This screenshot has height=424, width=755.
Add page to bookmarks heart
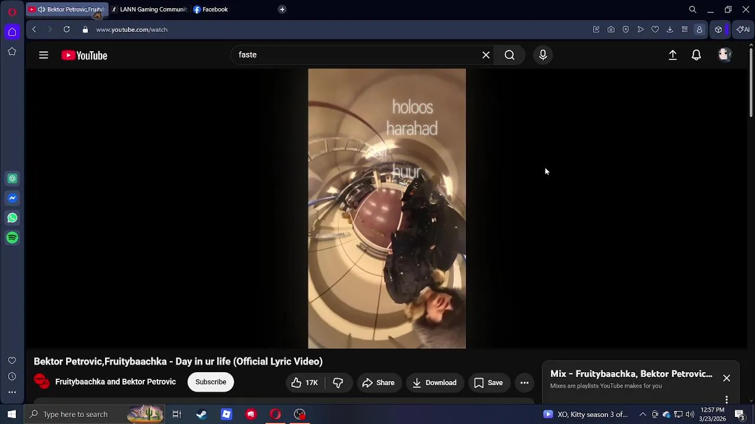pos(655,29)
